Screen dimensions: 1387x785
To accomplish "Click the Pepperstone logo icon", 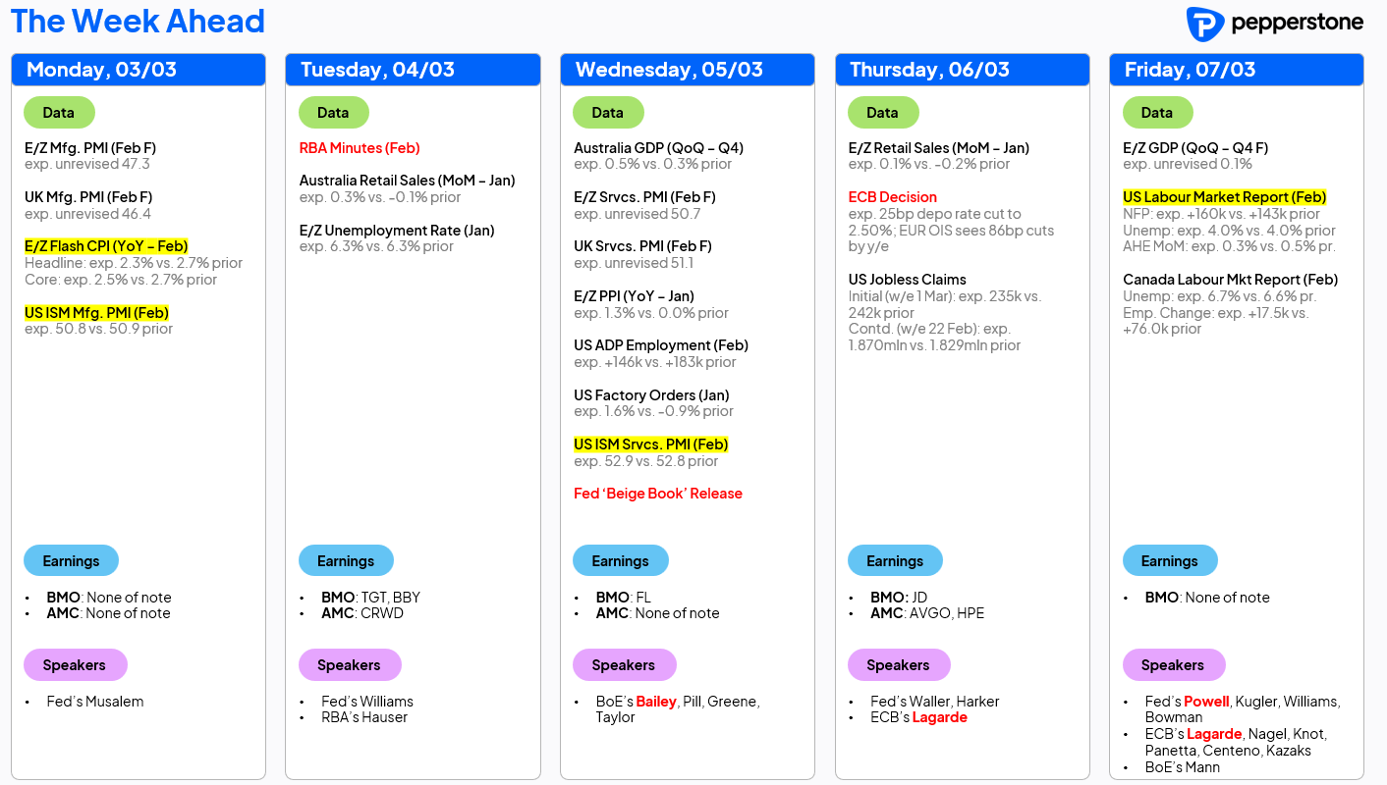I will (x=1204, y=25).
